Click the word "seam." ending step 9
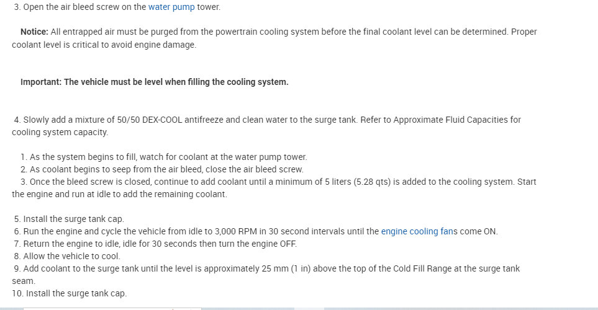The height and width of the screenshot is (310, 598). point(24,281)
